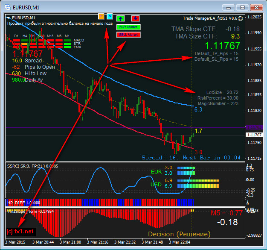Expand the triangle beside EURUSD,M1 label

(x=9, y=18)
